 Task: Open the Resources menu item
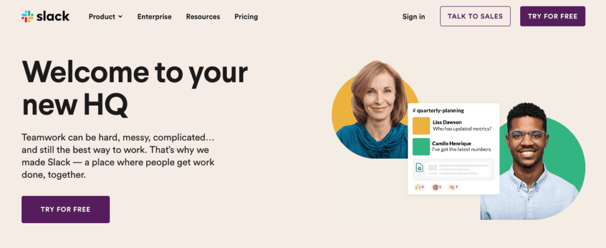[203, 17]
